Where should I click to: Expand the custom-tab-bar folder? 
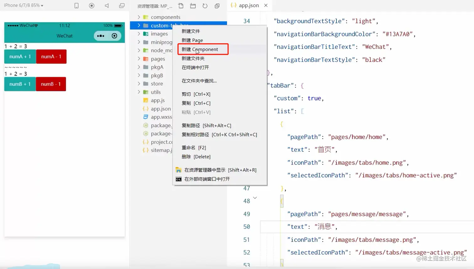(x=139, y=25)
